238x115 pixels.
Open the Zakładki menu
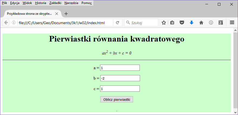[55, 3]
